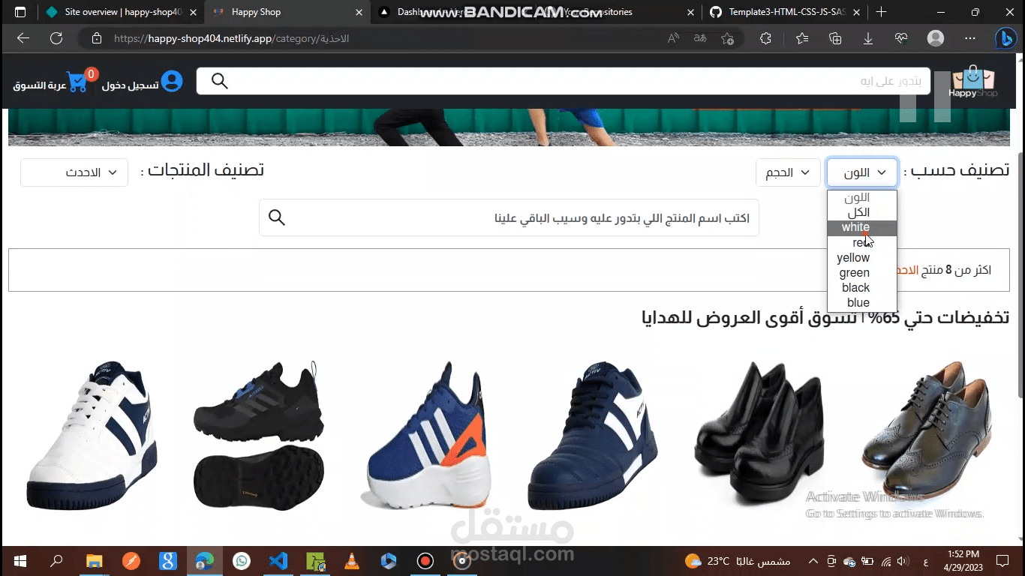The image size is (1025, 576).
Task: Open the navy blue sneaker product
Action: click(594, 435)
